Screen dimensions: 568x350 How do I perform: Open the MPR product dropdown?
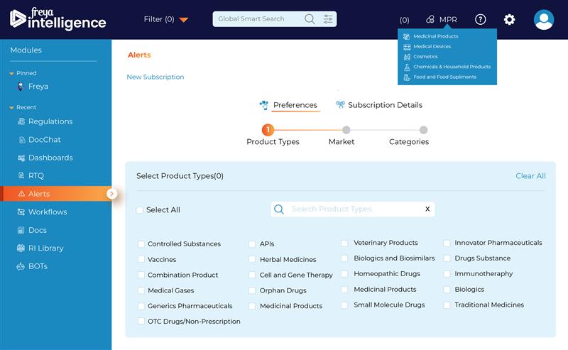pyautogui.click(x=441, y=19)
